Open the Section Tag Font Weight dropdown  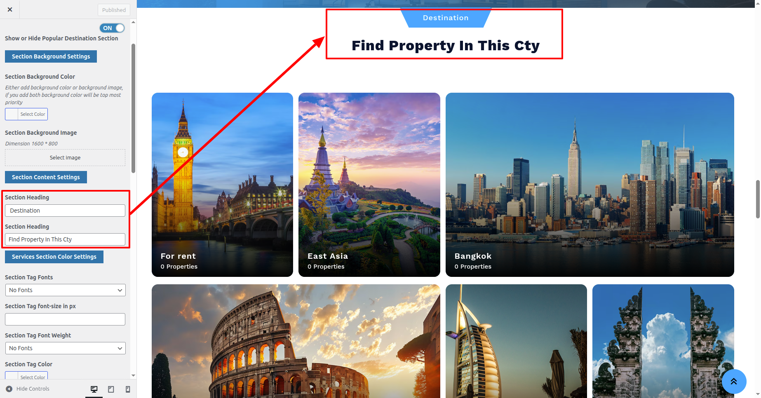pyautogui.click(x=65, y=348)
